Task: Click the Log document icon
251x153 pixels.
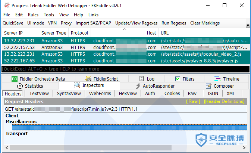Action: coord(141,79)
